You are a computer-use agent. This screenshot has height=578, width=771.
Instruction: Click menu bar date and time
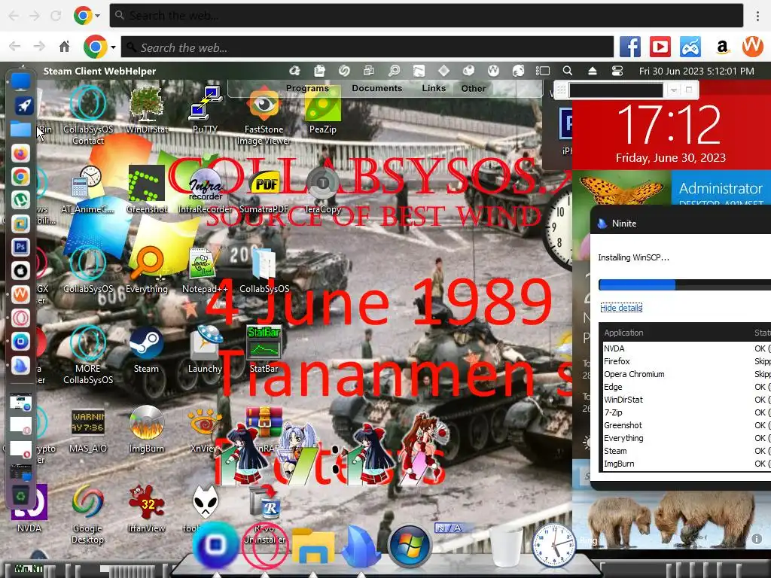tap(696, 71)
